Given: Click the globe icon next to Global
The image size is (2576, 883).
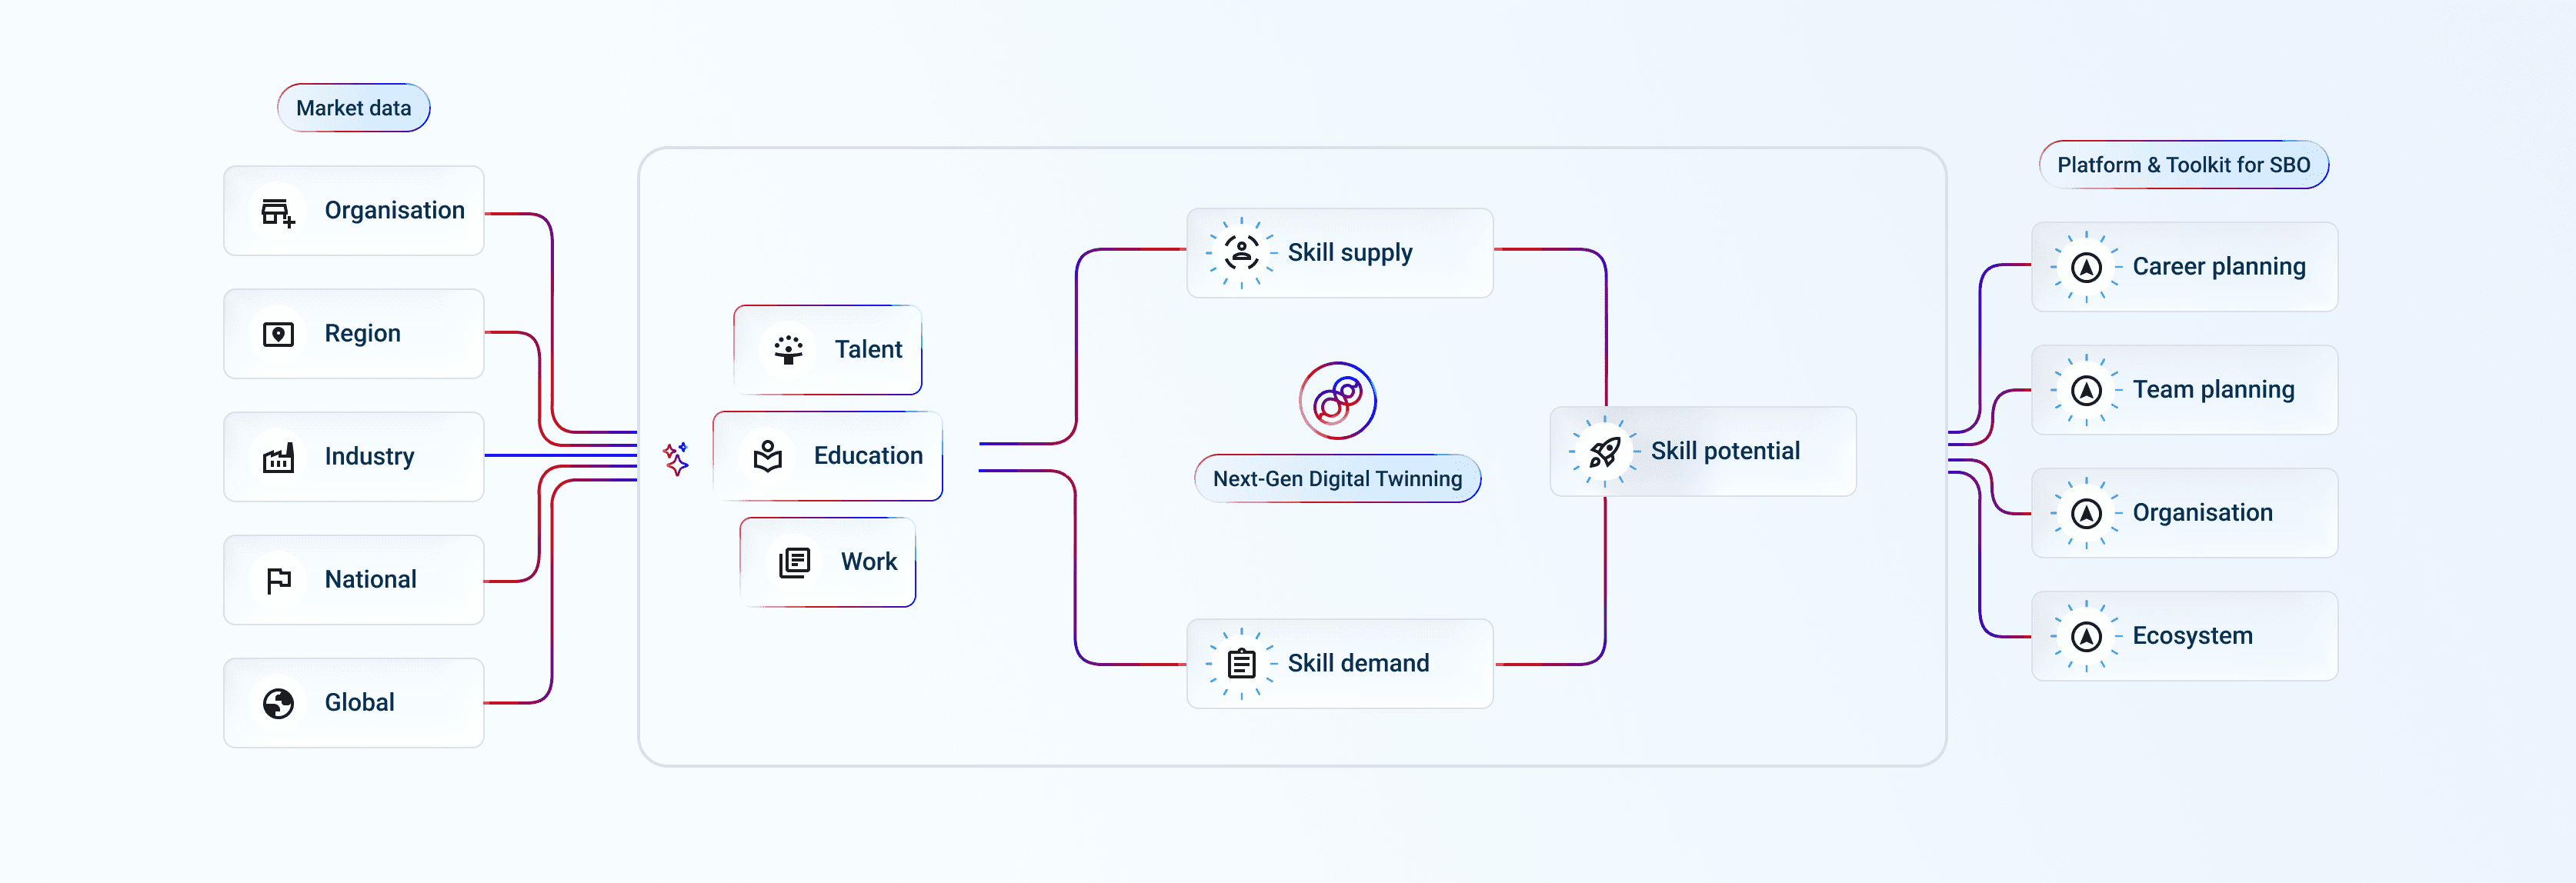Looking at the screenshot, I should (278, 703).
